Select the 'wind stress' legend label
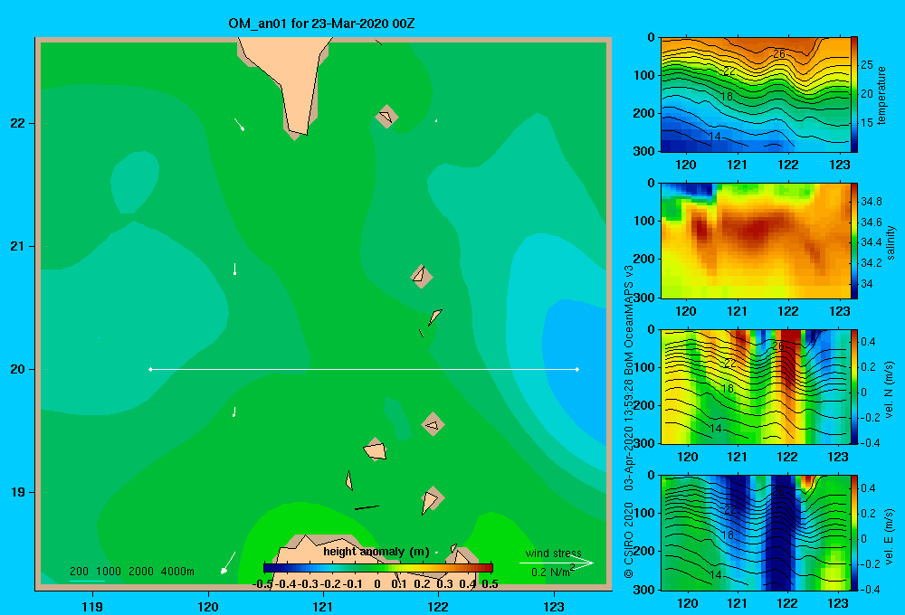The height and width of the screenshot is (615, 905). click(x=553, y=553)
